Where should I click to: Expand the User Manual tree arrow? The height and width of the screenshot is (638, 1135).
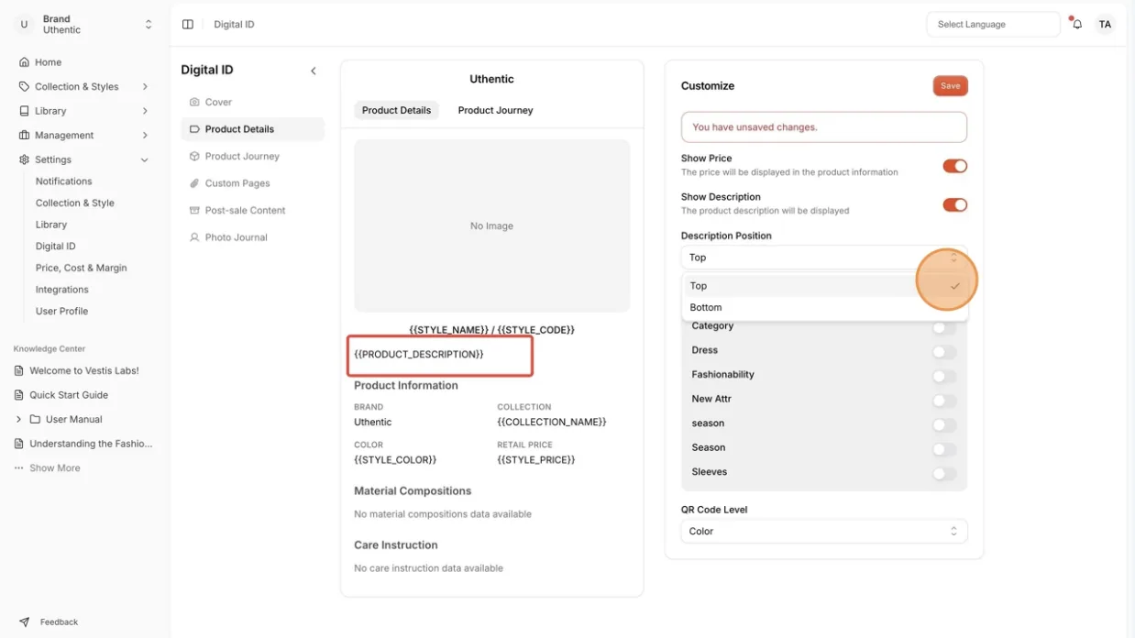point(19,419)
